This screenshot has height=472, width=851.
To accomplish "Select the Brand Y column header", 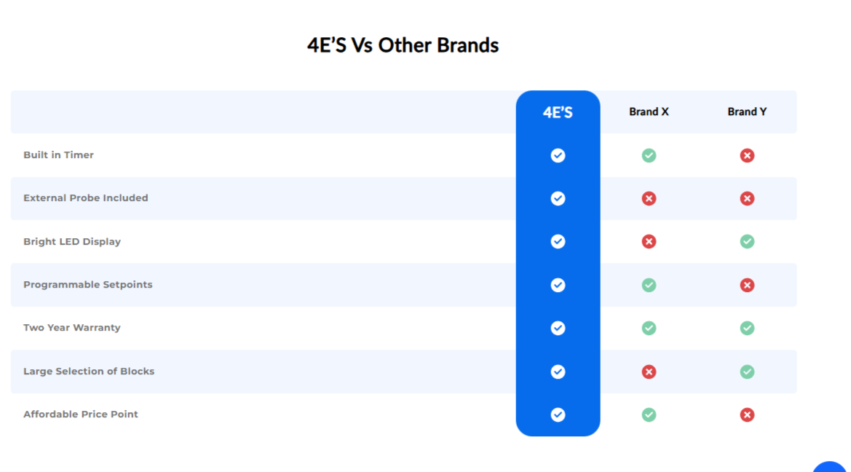I will tap(747, 111).
